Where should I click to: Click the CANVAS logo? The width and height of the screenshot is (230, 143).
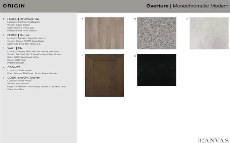click(x=214, y=140)
